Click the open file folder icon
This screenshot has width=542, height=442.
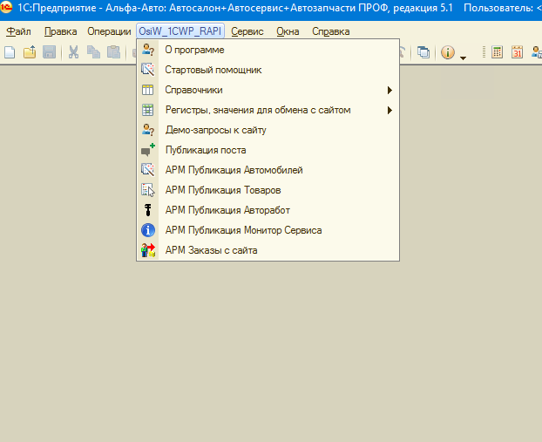click(30, 52)
